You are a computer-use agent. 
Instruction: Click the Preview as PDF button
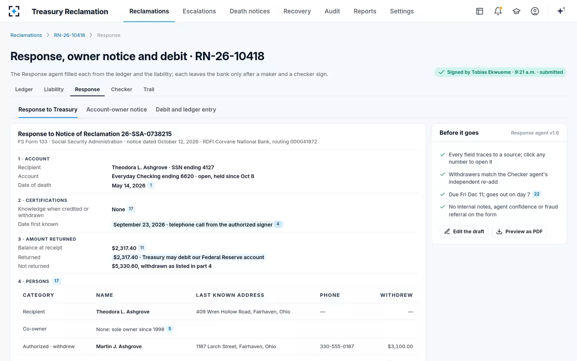point(519,231)
